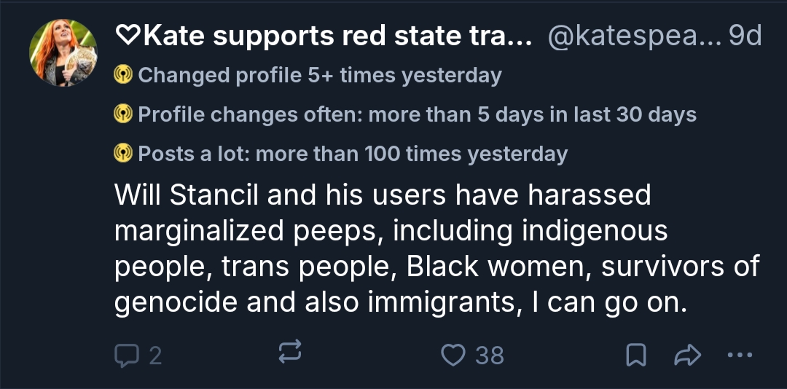The width and height of the screenshot is (787, 389).
Task: Click the labeler badge icon beside 'Posts a lot'
Action: (123, 154)
